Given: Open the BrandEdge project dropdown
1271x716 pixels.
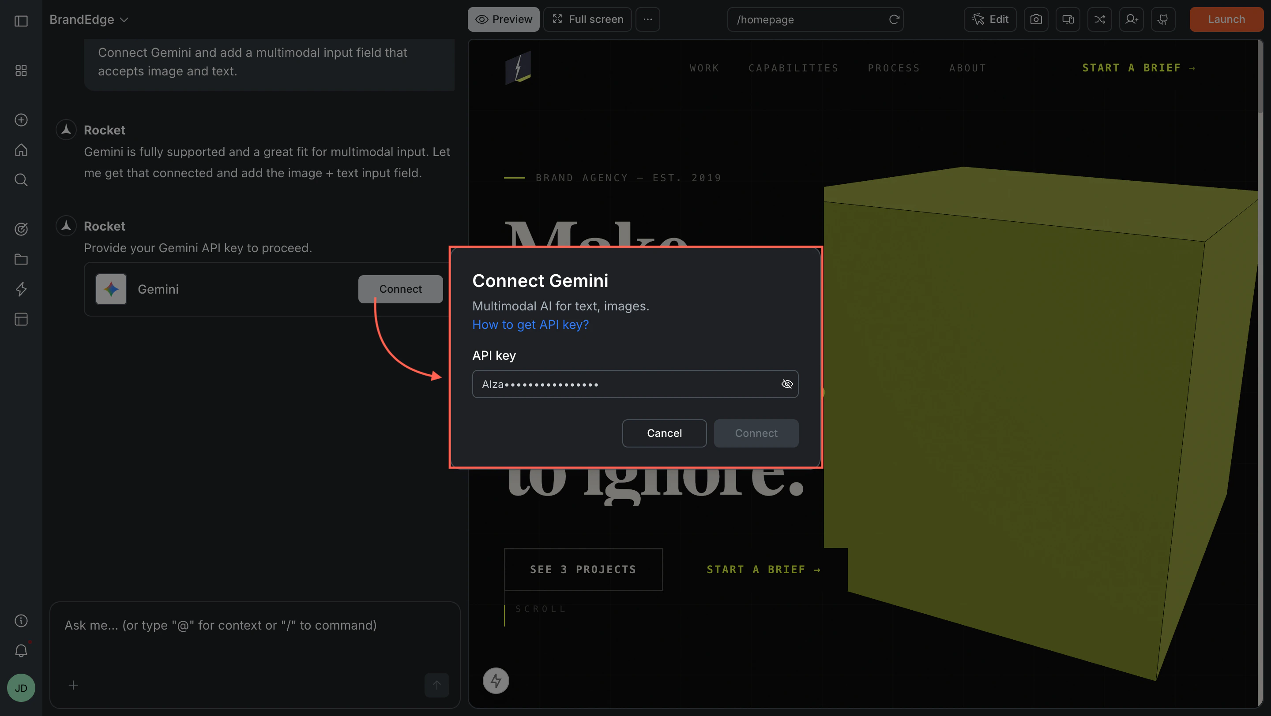Looking at the screenshot, I should click(x=89, y=19).
